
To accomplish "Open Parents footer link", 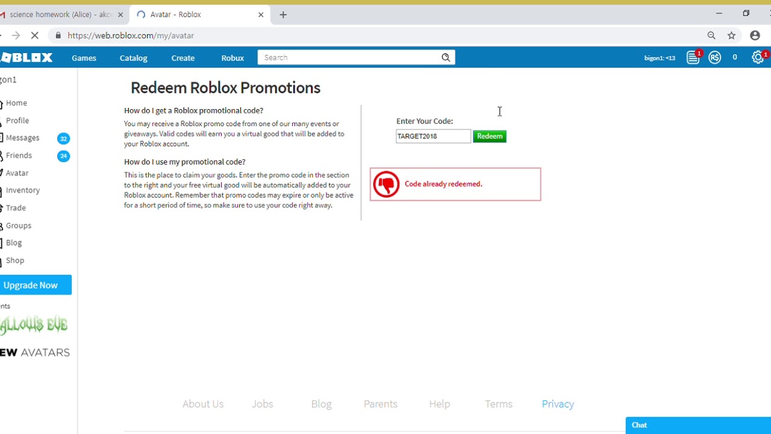I will [381, 404].
